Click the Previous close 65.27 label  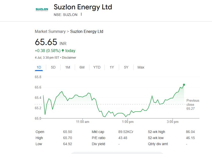[x=193, y=104]
